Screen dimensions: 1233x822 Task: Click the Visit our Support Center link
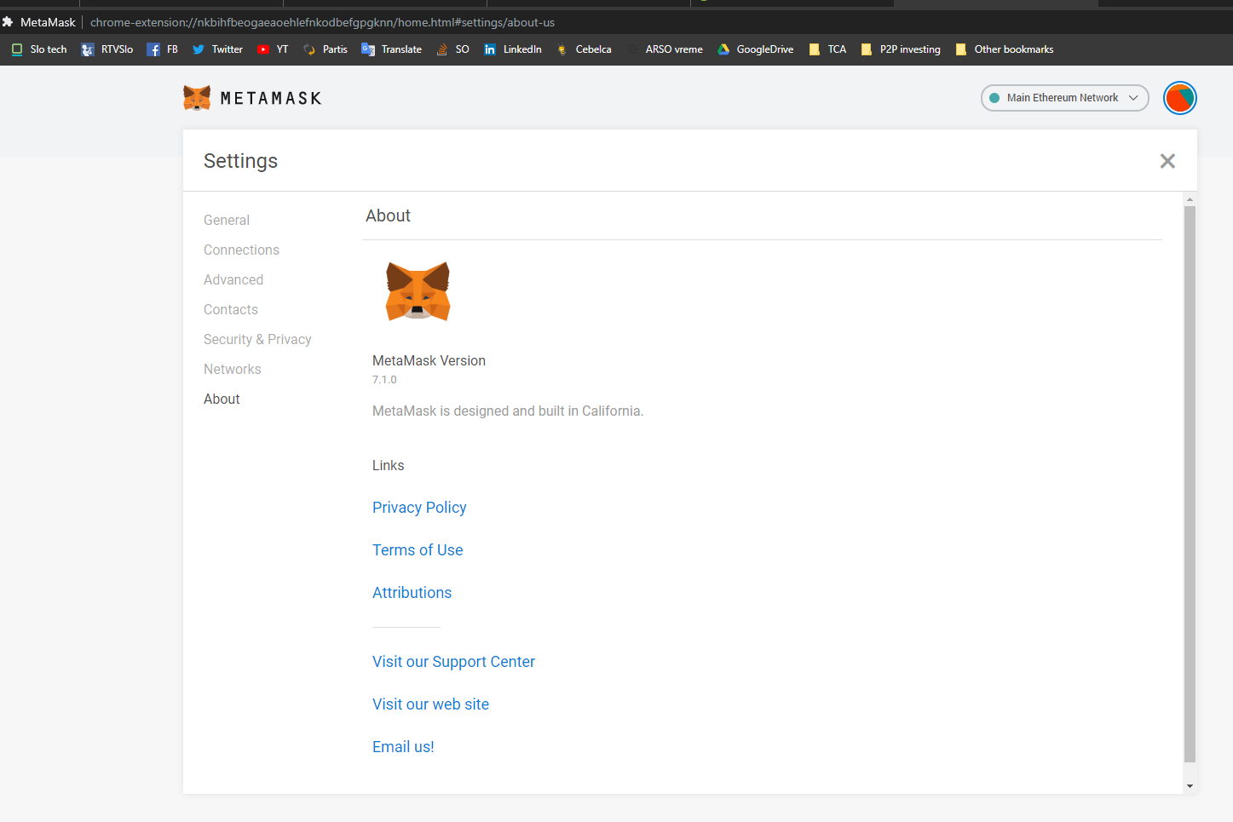click(453, 661)
